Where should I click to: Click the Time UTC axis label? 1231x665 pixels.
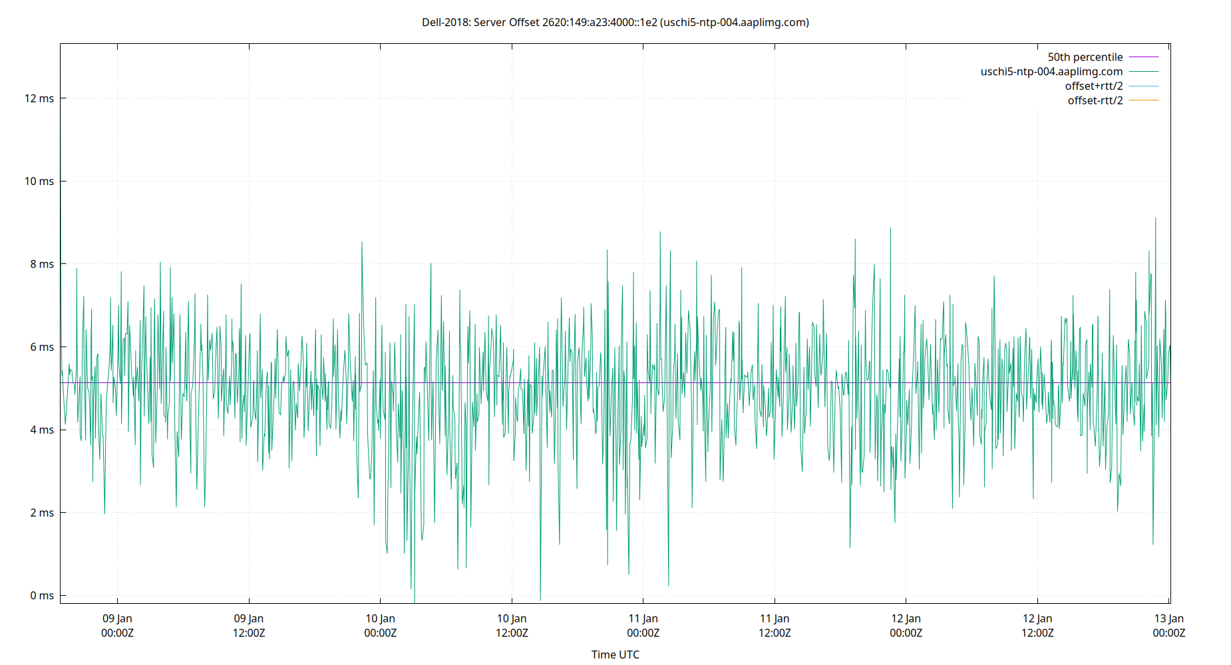(614, 654)
